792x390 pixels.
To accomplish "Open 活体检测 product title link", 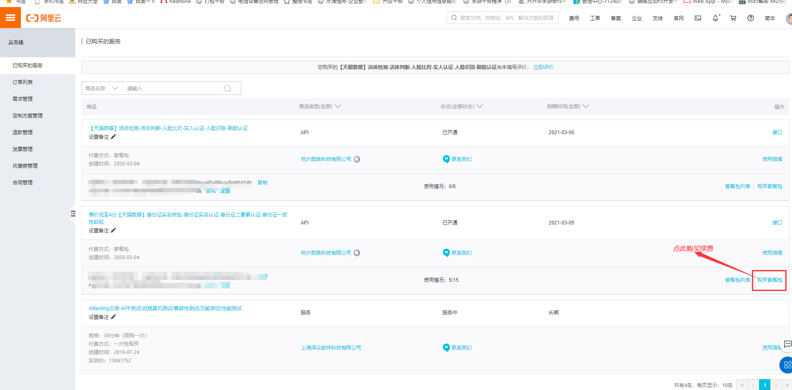I will pos(168,128).
